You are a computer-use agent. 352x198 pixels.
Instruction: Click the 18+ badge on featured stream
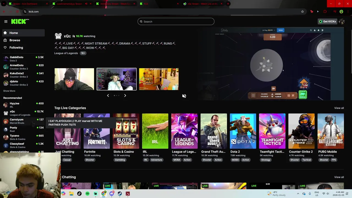83,53
